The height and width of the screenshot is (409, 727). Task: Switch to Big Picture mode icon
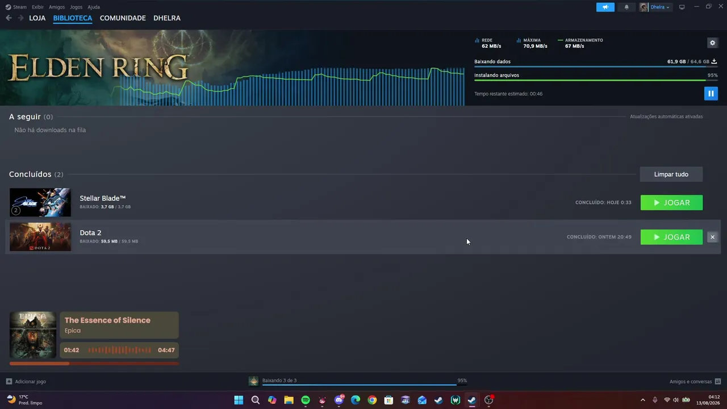click(x=682, y=7)
